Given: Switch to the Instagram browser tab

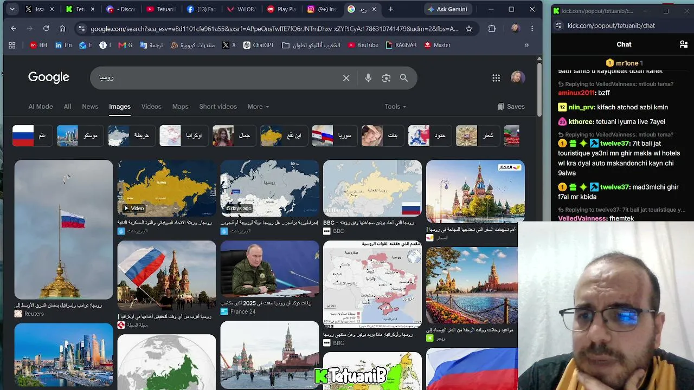Looking at the screenshot, I should tap(322, 9).
